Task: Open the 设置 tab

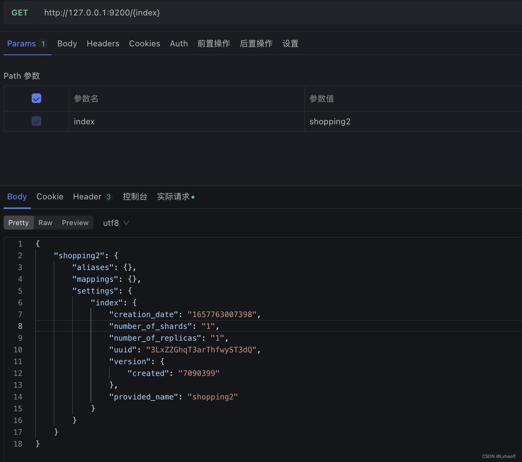Action: [x=290, y=44]
